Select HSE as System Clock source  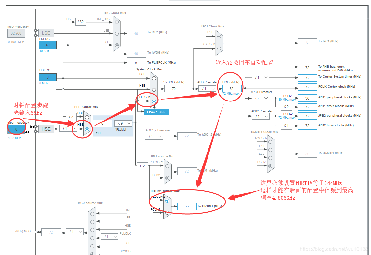[154, 90]
